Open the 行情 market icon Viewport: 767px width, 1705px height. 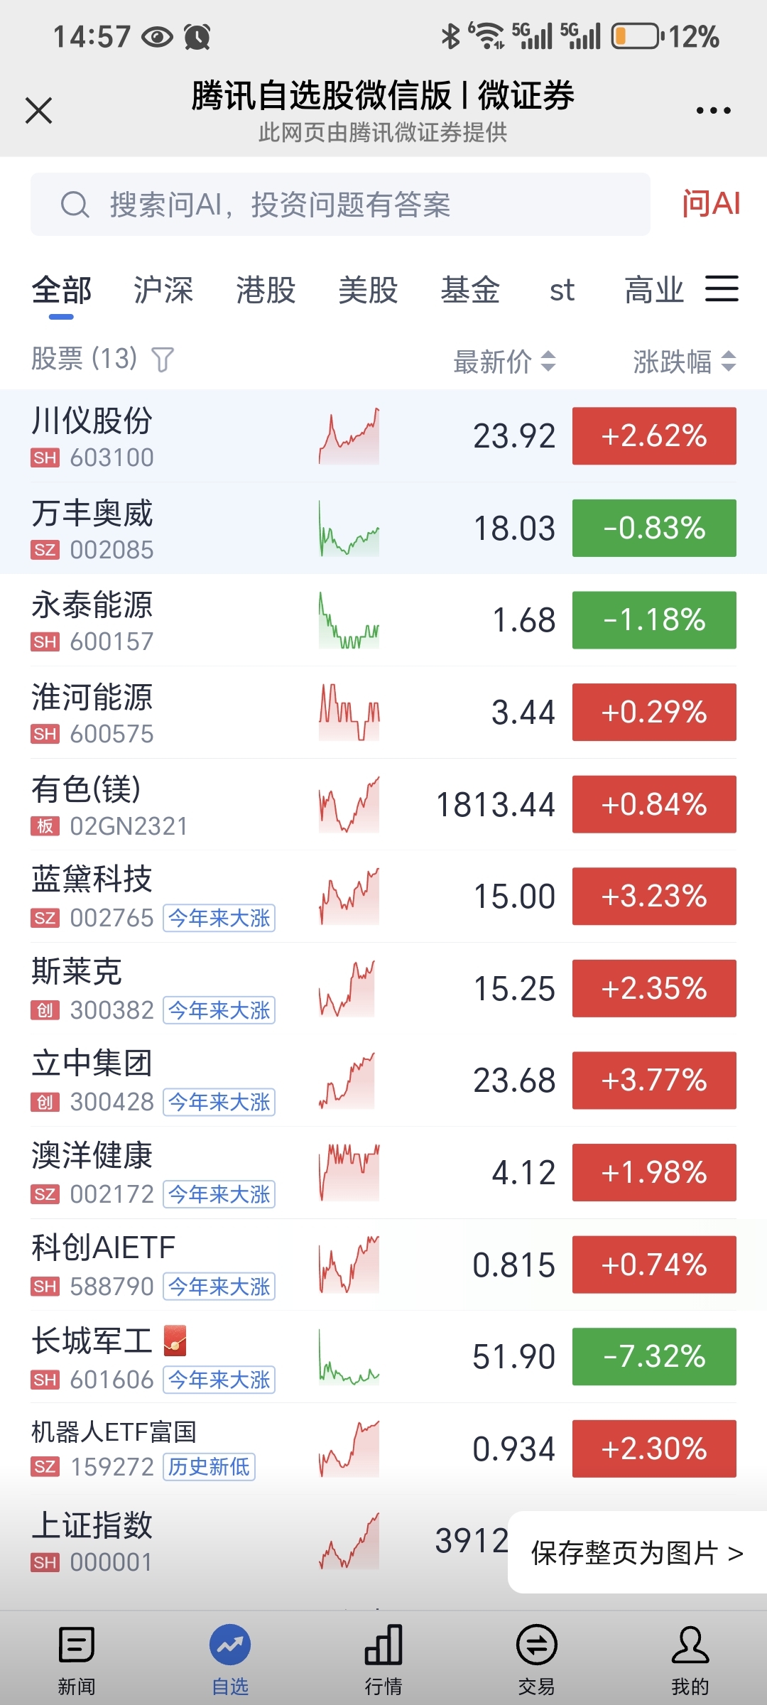click(x=383, y=1645)
